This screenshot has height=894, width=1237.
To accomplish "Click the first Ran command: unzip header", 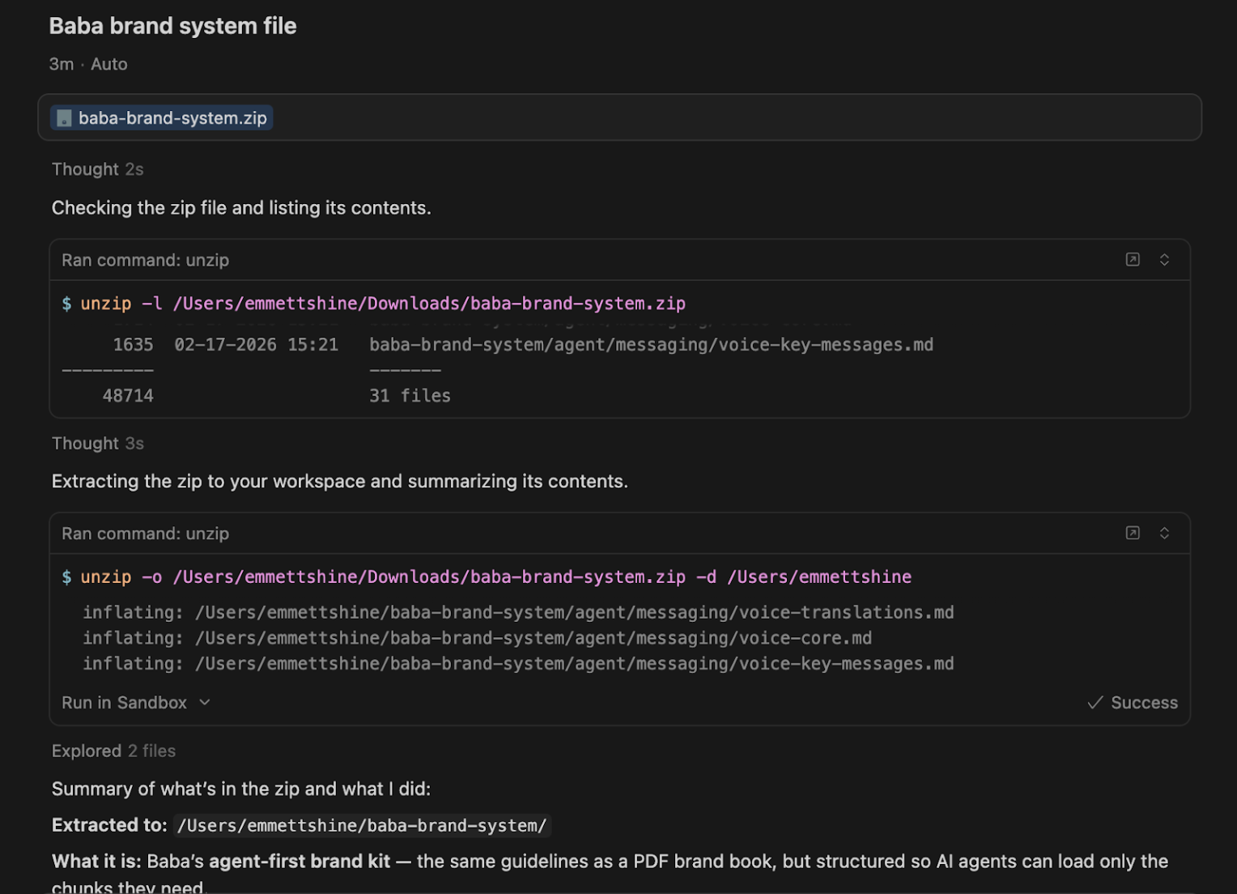I will click(x=145, y=260).
